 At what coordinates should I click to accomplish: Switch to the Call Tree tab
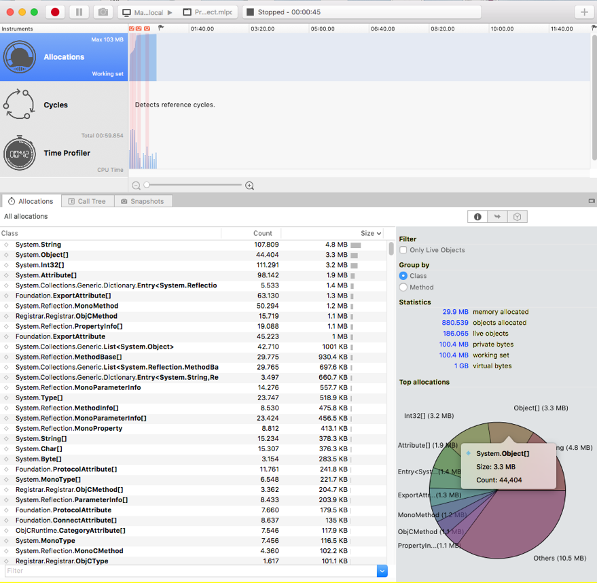coord(87,201)
